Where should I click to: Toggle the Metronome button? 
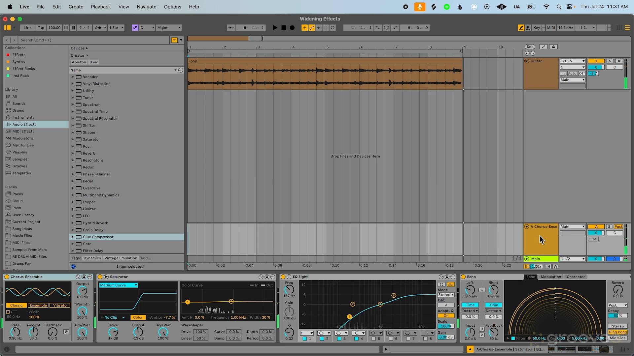(98, 28)
